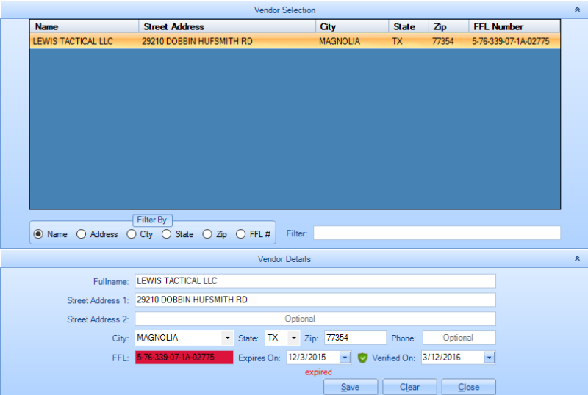
Task: Select the Zip filter radio button
Action: [207, 234]
